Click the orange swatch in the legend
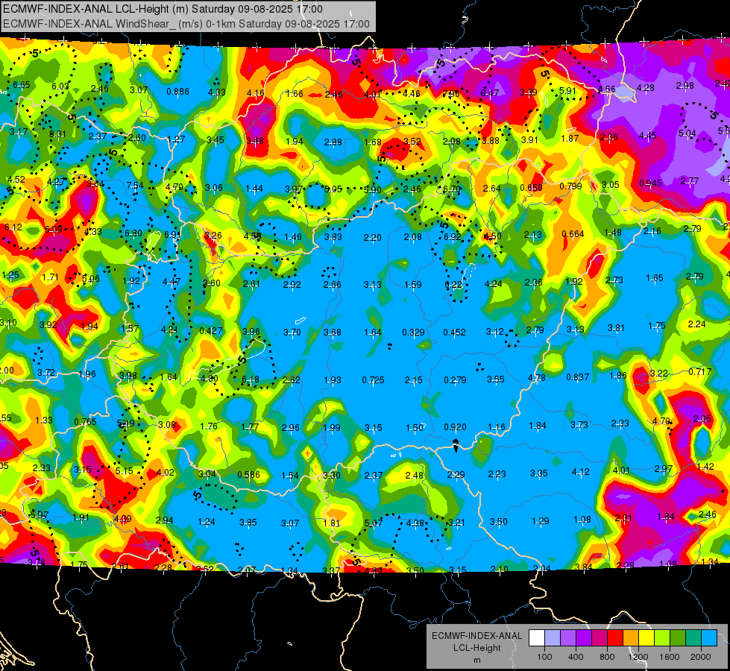This screenshot has width=730, height=671. [x=630, y=638]
